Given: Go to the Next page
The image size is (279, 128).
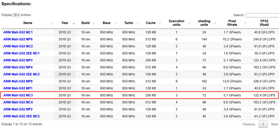Looking at the screenshot, I should (x=274, y=124).
